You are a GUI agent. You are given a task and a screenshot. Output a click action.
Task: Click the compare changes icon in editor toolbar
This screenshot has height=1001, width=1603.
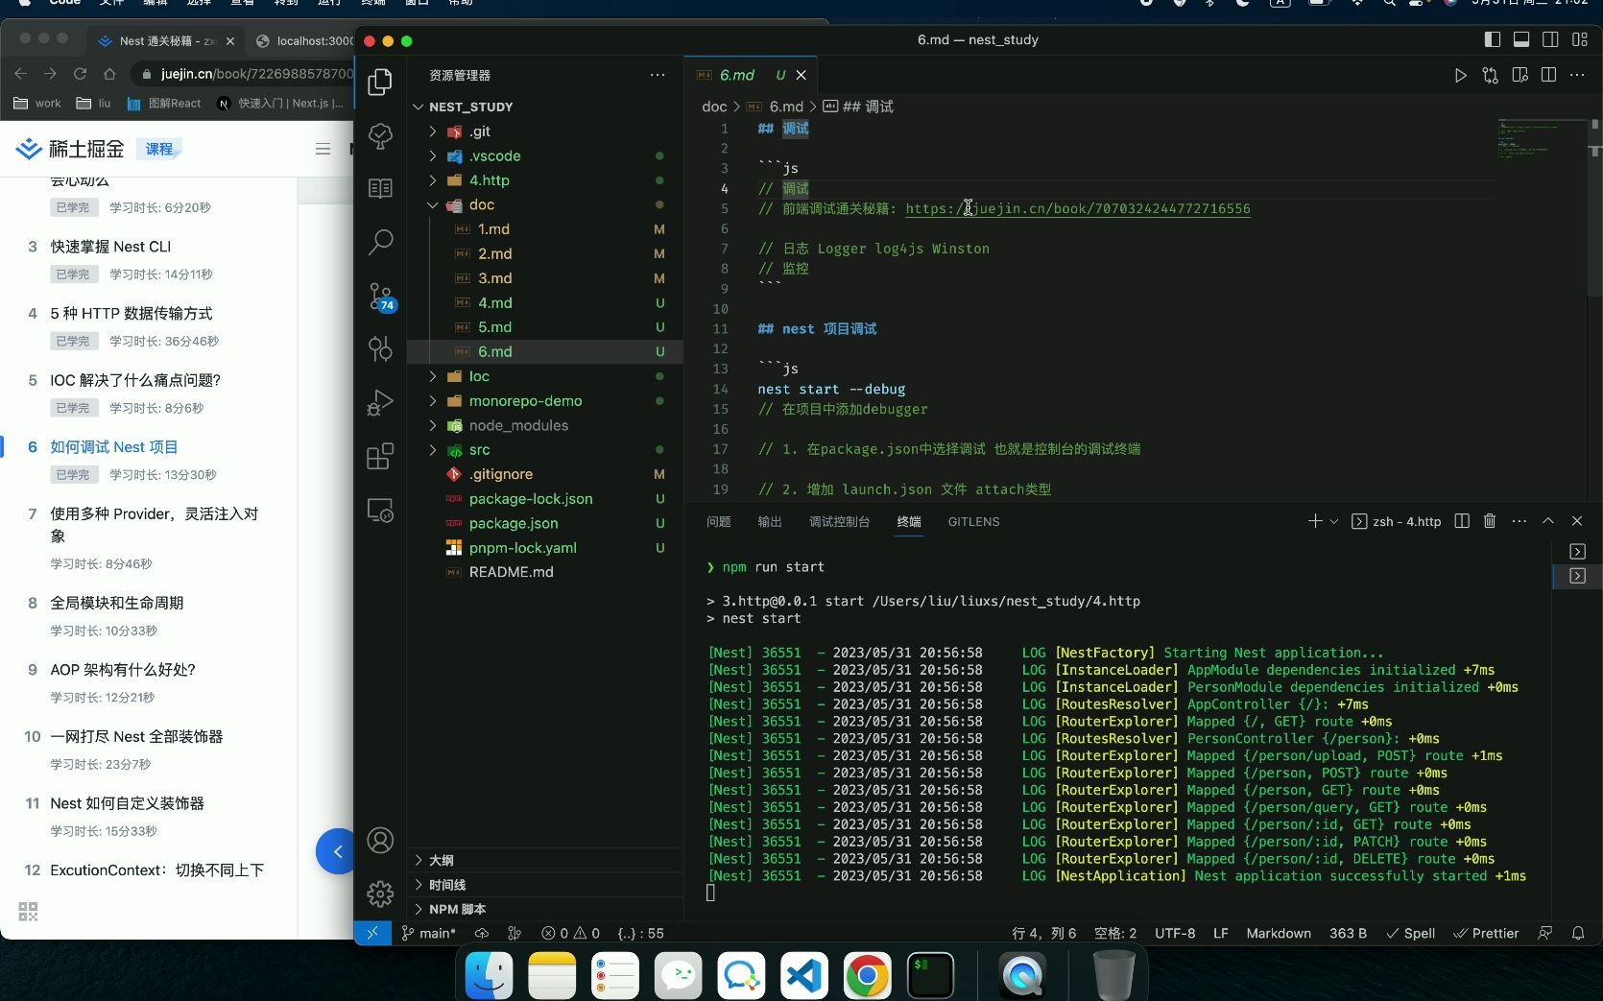pos(1491,75)
